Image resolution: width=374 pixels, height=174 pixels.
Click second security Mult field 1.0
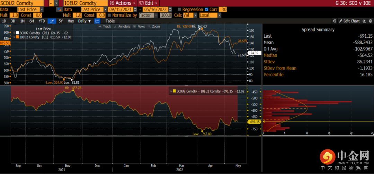(77, 15)
